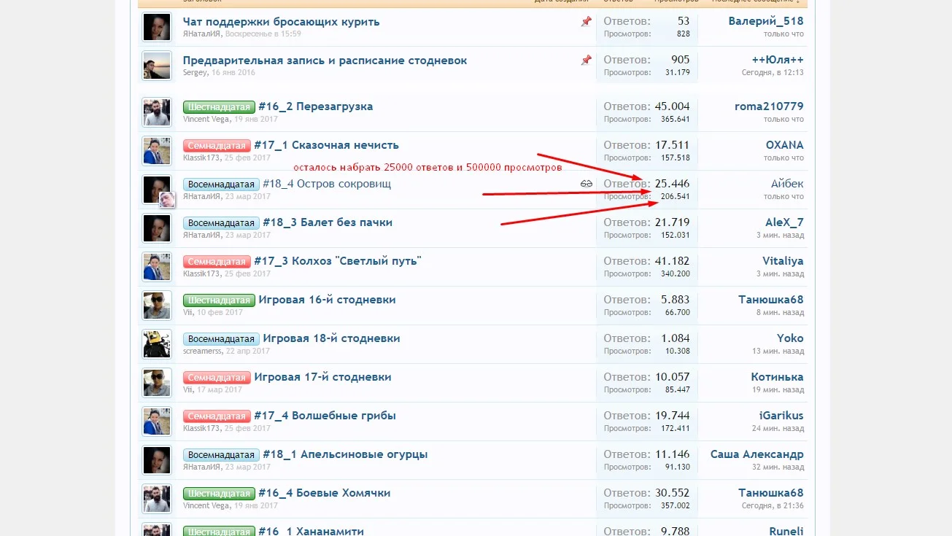Click the sort direction arrow in the Последнее сообщение header
This screenshot has height=536, width=952.
[x=796, y=2]
